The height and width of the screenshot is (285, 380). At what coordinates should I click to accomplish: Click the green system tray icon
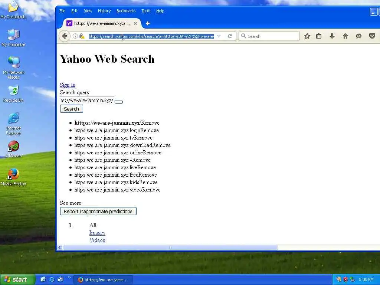click(353, 279)
